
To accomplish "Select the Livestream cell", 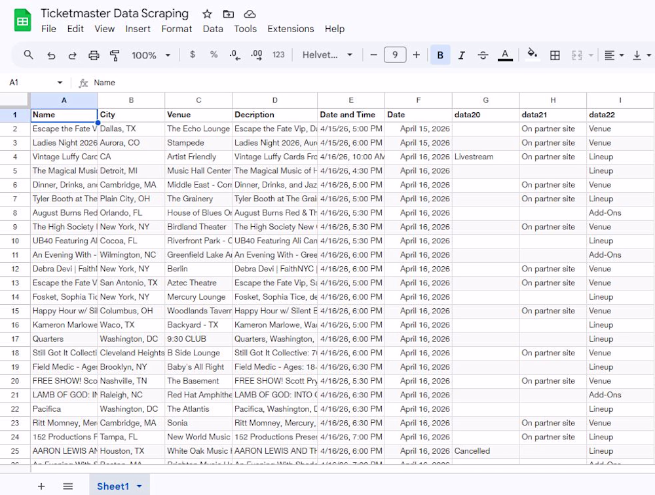I will coord(486,157).
